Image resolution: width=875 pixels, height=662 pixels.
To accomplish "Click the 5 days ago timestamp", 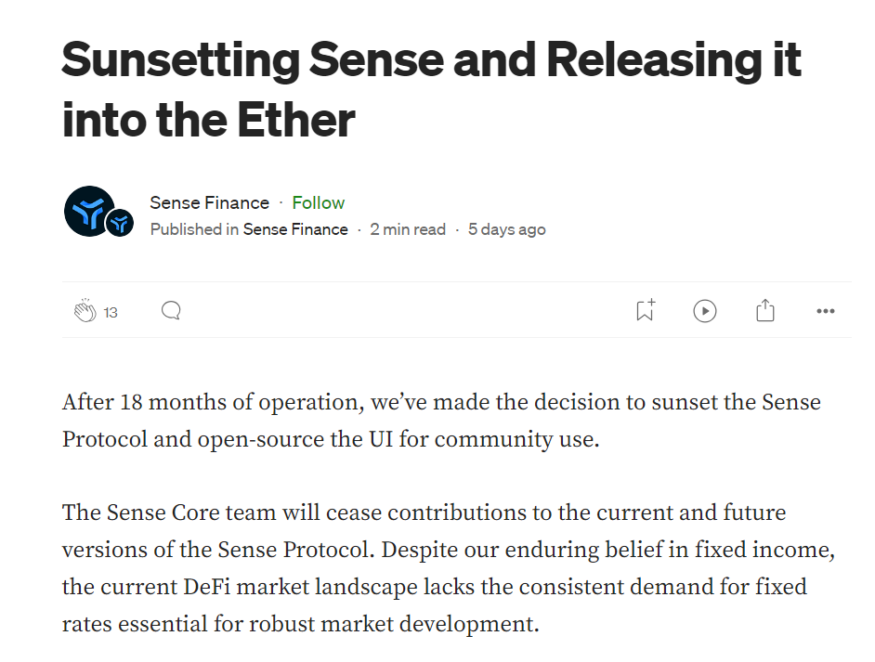I will click(x=506, y=229).
